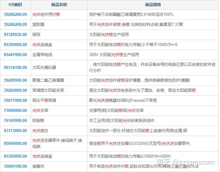Open HS code link 85049090.00

[15, 143]
